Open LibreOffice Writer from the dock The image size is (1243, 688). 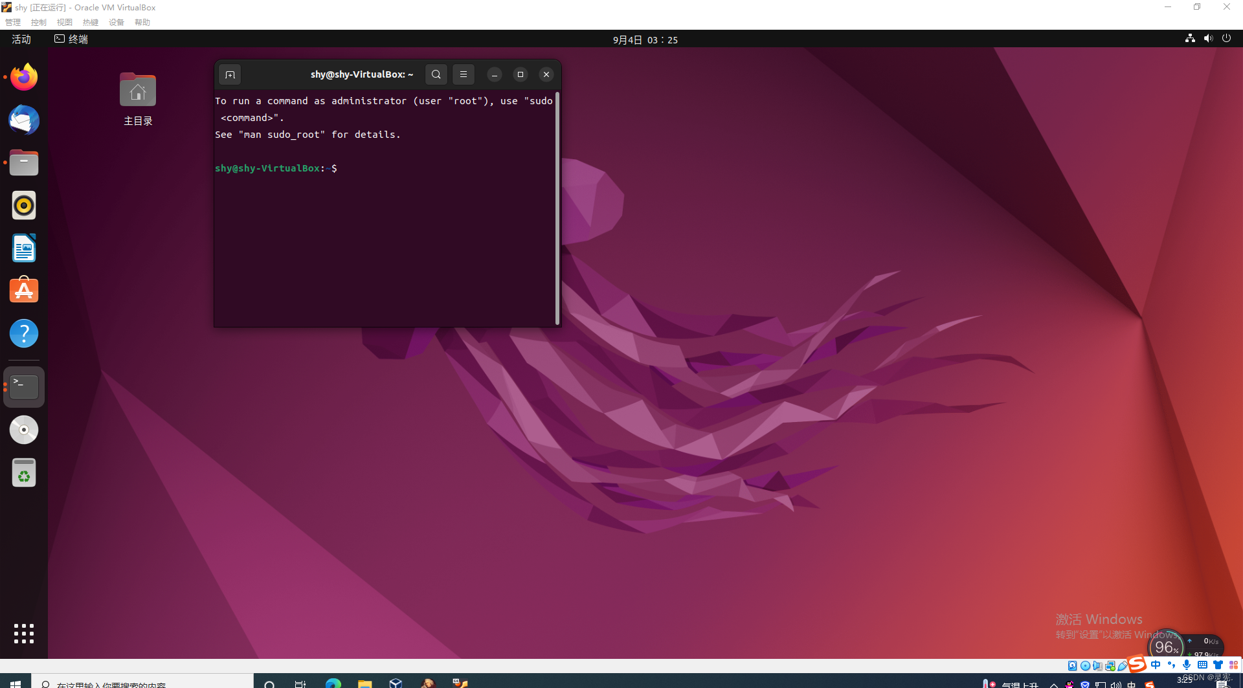(x=24, y=248)
